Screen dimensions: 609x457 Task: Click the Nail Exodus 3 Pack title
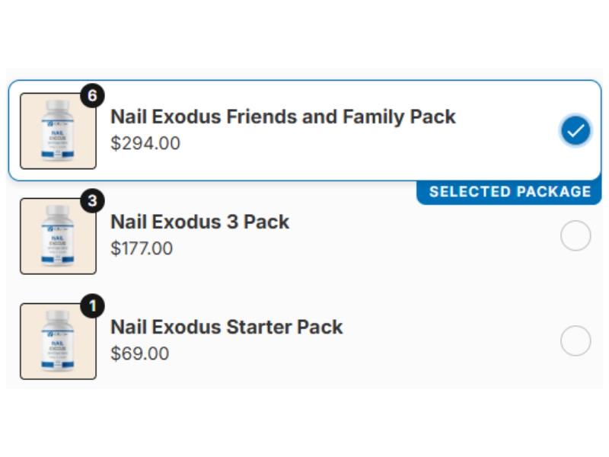click(x=199, y=222)
